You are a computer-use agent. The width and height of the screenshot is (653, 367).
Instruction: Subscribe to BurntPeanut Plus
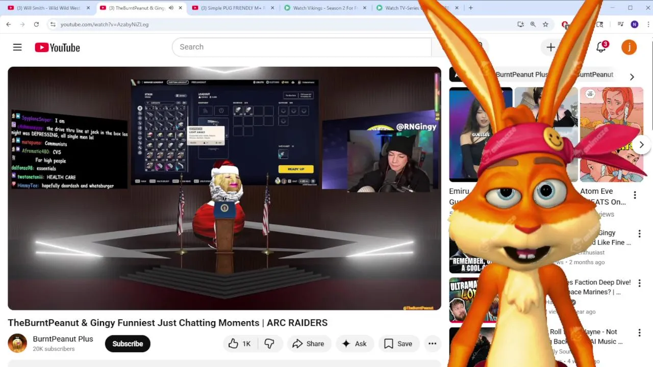[x=128, y=344]
